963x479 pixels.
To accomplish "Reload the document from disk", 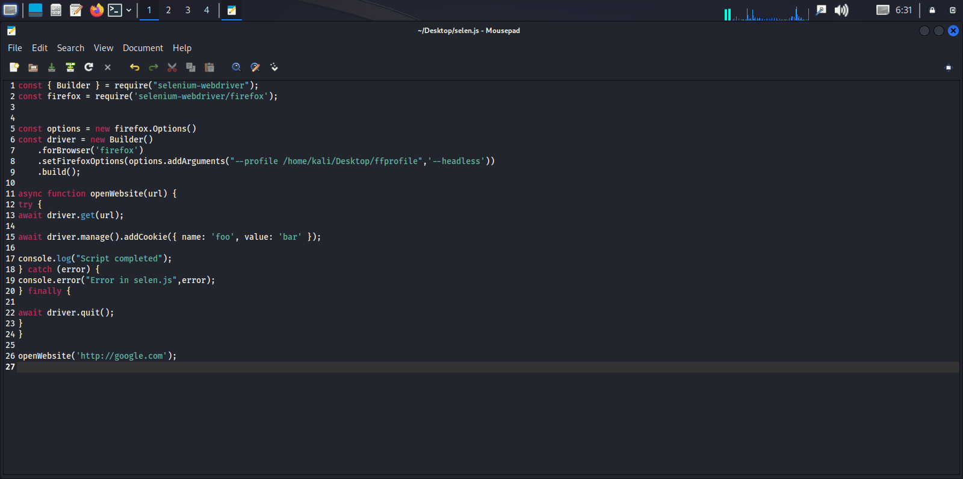I will click(89, 67).
